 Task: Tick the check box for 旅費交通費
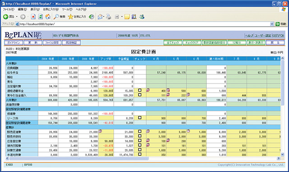point(140,149)
